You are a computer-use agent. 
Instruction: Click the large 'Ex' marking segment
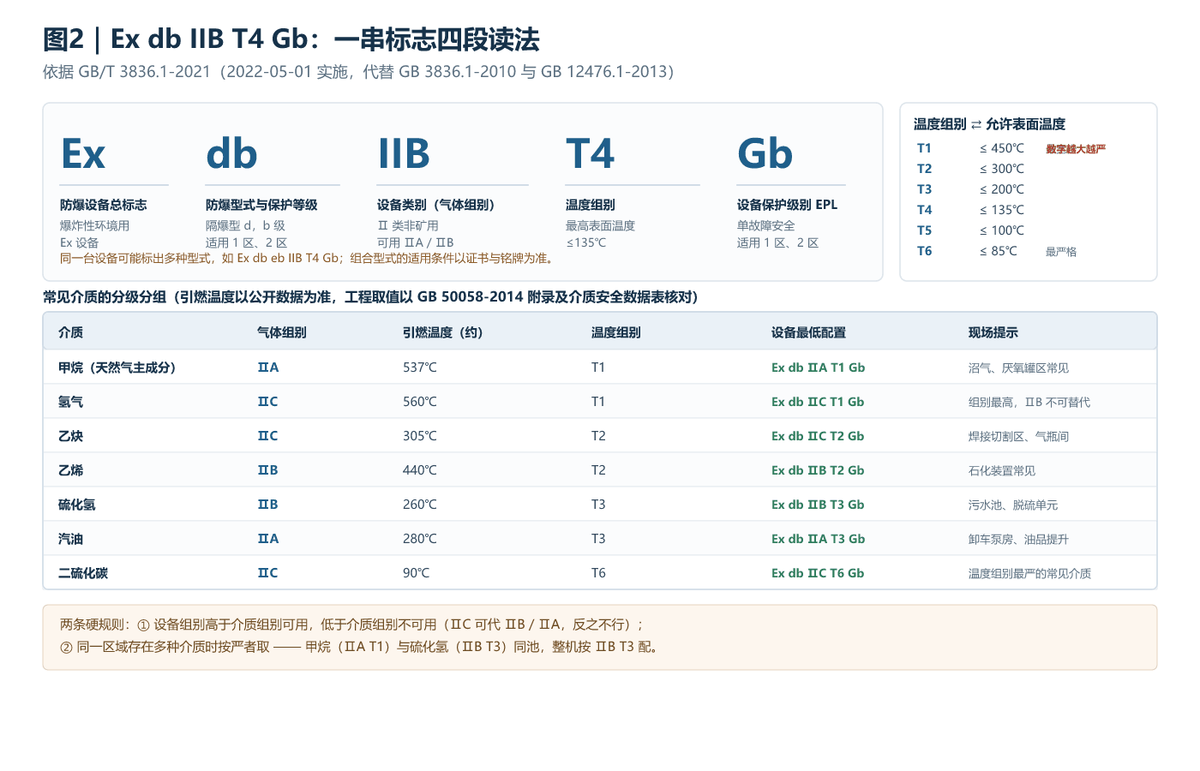[83, 154]
